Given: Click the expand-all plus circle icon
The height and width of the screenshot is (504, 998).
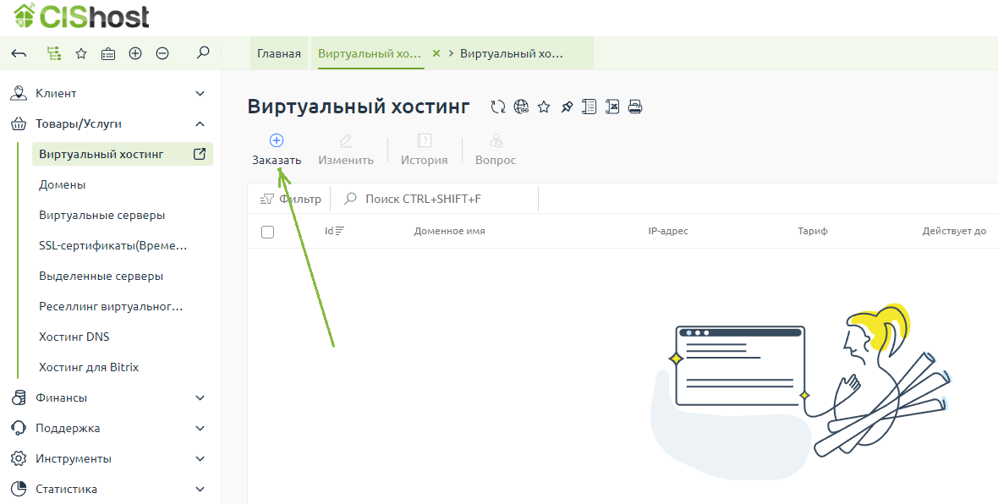Looking at the screenshot, I should [x=135, y=53].
